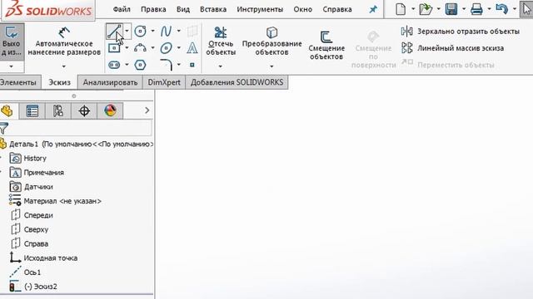The width and height of the screenshot is (533, 299).
Task: Open the Smart Dimension dropdown arrow
Action: tap(64, 66)
